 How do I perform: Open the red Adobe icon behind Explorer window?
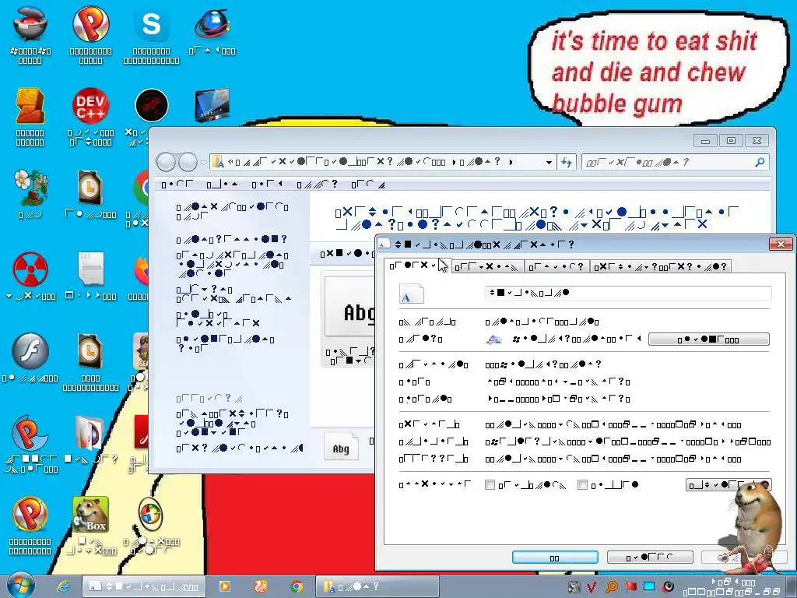coord(141,433)
